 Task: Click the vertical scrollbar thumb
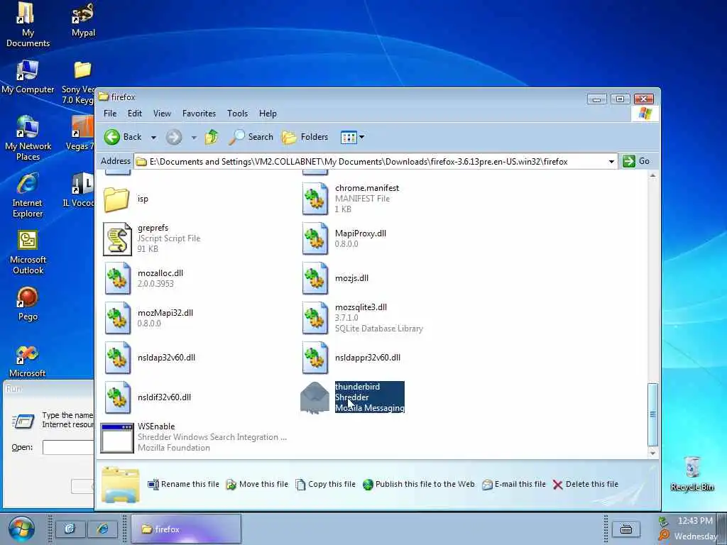coord(652,414)
